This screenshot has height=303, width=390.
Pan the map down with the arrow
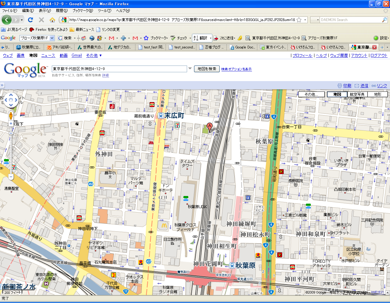pos(11,105)
